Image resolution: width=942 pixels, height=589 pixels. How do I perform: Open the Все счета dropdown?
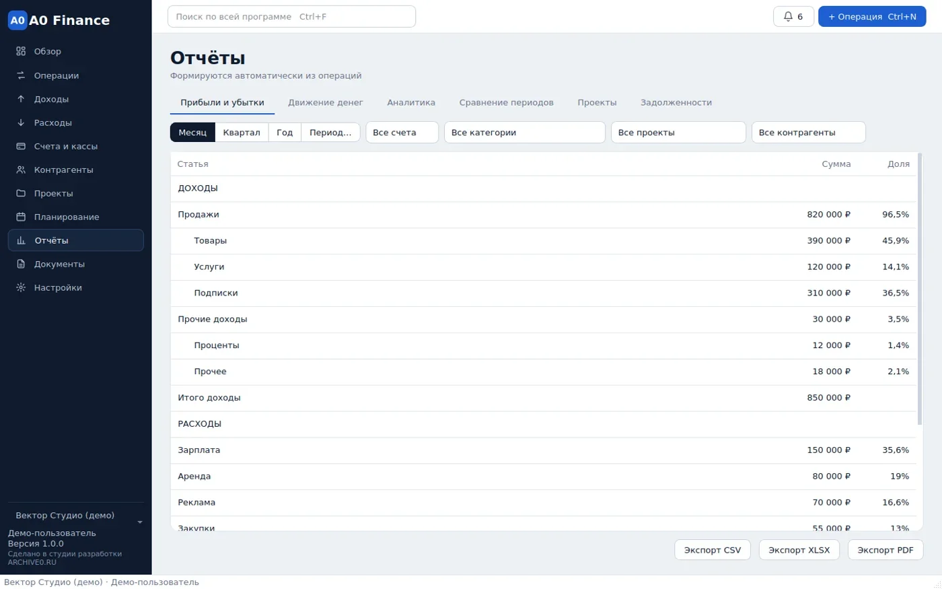(402, 133)
